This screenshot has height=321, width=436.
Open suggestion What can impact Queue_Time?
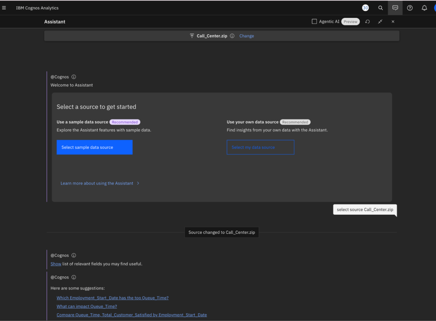[x=86, y=306]
